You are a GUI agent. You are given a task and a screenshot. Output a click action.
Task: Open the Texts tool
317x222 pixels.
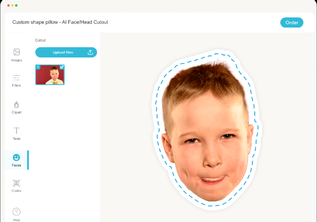16,133
